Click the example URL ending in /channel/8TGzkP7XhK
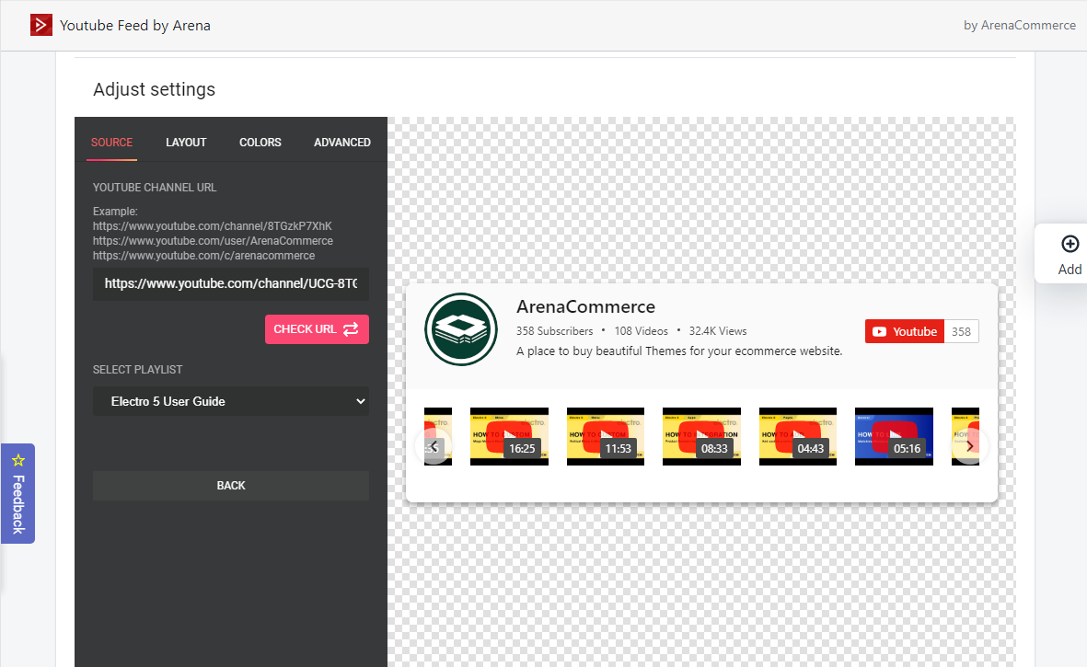Image resolution: width=1087 pixels, height=667 pixels. point(212,226)
